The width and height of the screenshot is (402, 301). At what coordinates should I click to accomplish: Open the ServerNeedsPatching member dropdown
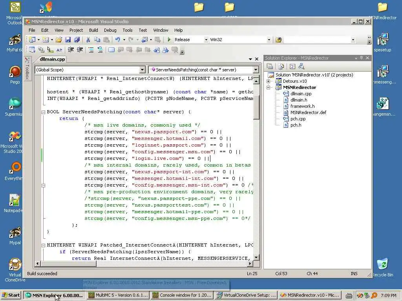tap(256, 70)
